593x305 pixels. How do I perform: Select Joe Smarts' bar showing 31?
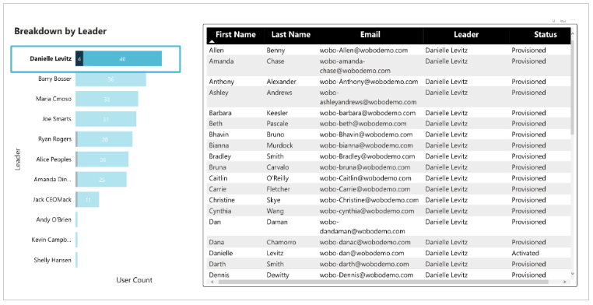click(x=106, y=119)
